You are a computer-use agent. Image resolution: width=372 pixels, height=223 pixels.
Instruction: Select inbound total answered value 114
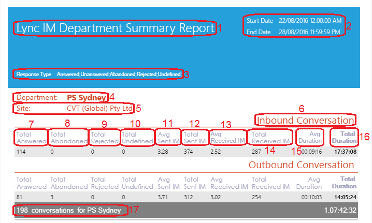click(x=21, y=152)
